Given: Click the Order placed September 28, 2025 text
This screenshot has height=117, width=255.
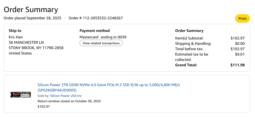Looking at the screenshot, I should point(32,18).
